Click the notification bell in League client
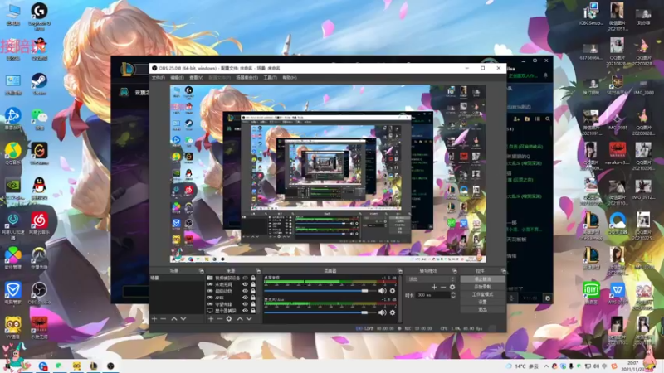 tap(545, 75)
